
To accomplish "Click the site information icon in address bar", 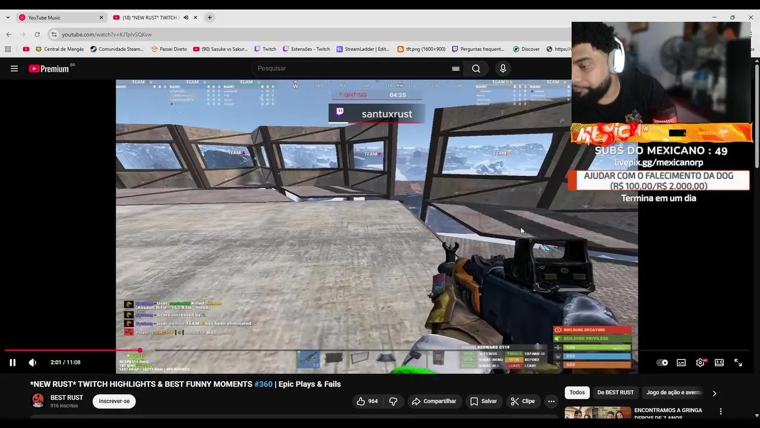I will point(54,34).
